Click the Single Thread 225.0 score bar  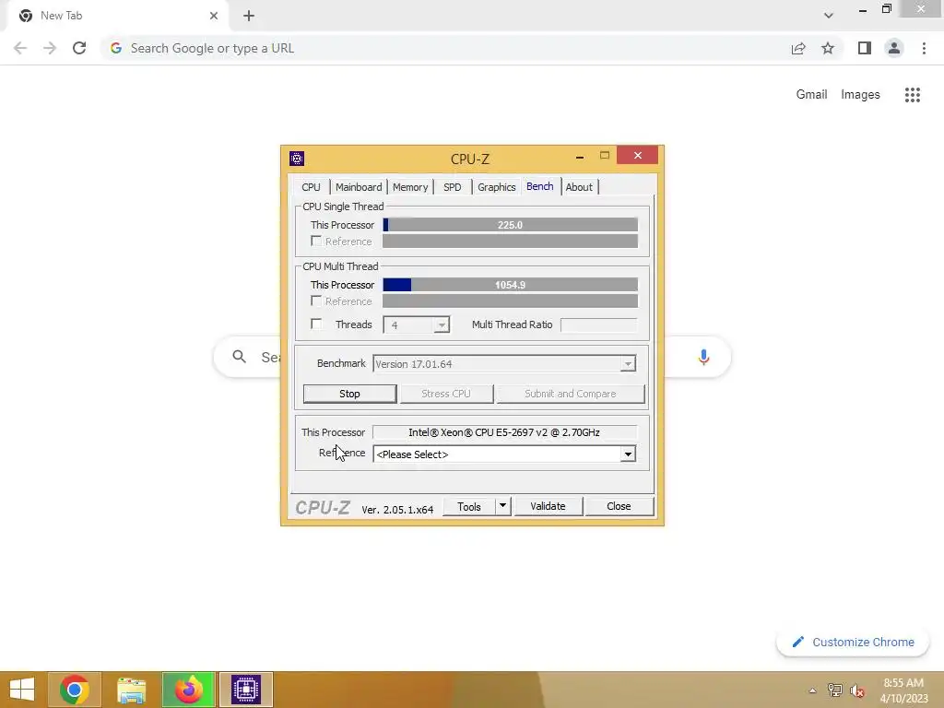[x=510, y=225]
